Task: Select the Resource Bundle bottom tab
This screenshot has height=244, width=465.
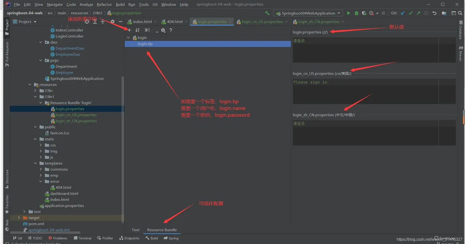Action: pos(162,230)
